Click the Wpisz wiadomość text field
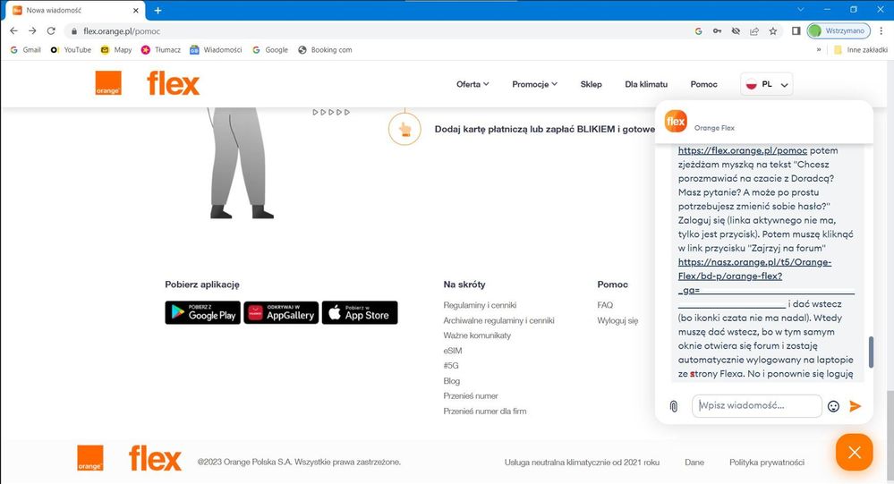This screenshot has width=894, height=484. tap(756, 406)
